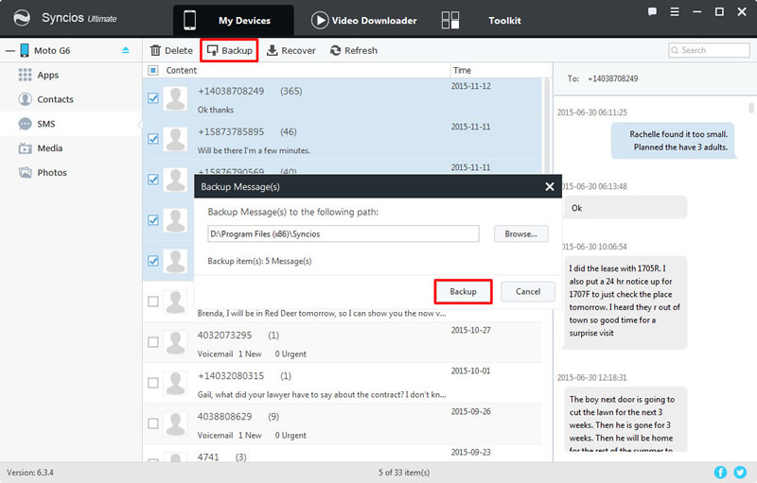Open Syncios Facebook page icon

(x=720, y=473)
